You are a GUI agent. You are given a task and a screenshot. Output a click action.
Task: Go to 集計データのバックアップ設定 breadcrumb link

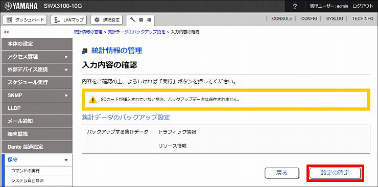136,32
